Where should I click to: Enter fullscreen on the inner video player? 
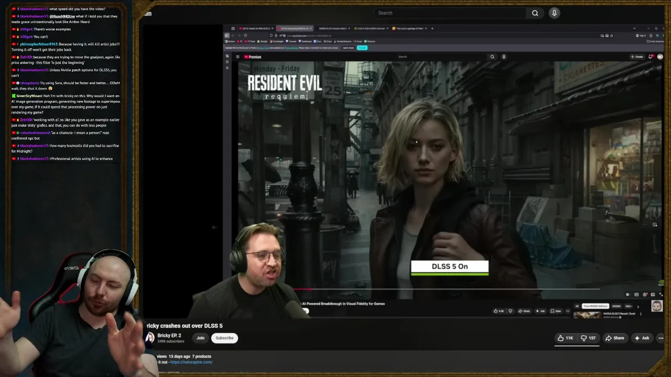(661, 294)
